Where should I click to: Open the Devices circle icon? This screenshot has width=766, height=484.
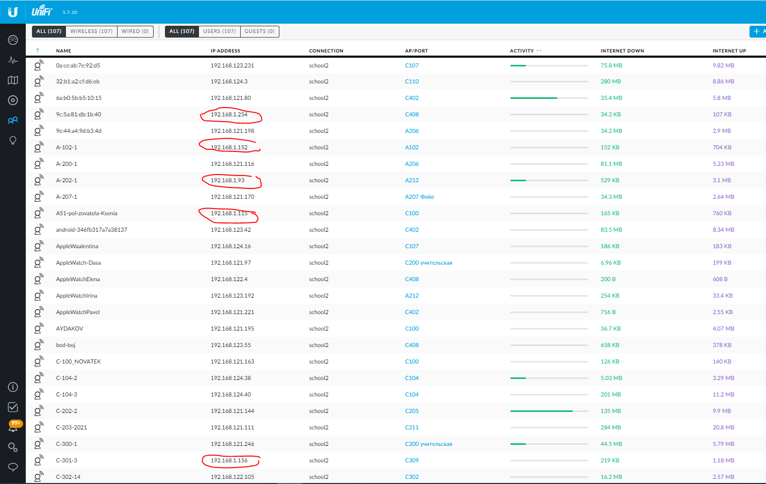coord(13,100)
